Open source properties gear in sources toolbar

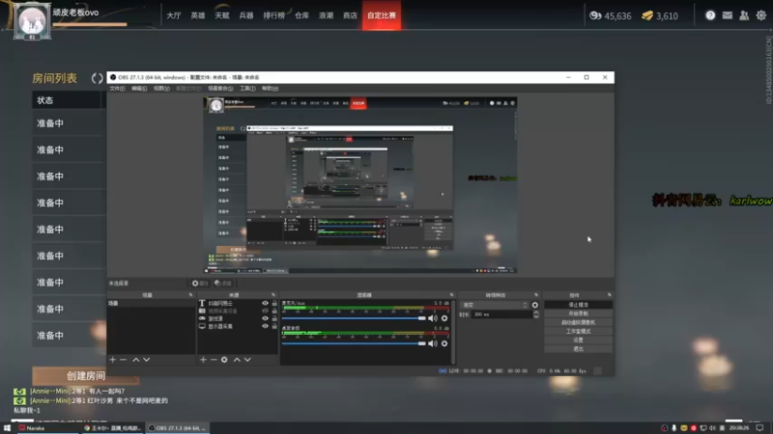pyautogui.click(x=224, y=360)
